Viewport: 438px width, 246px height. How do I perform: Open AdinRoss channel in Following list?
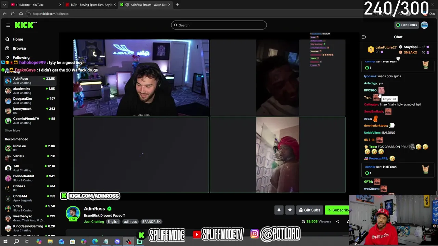(30, 80)
